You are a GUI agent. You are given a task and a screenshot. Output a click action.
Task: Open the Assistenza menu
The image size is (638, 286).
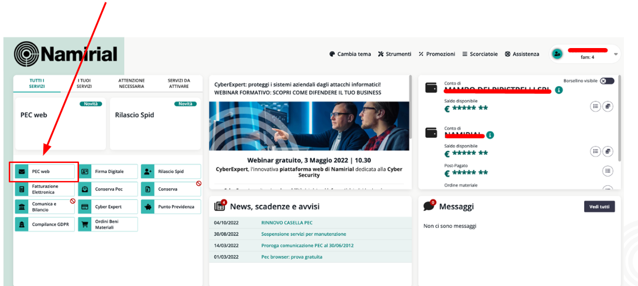[x=522, y=54]
